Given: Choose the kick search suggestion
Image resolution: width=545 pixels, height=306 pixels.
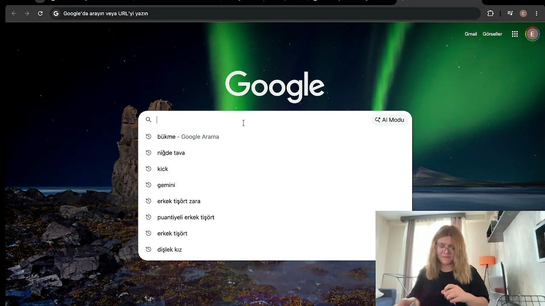Looking at the screenshot, I should pos(275,169).
